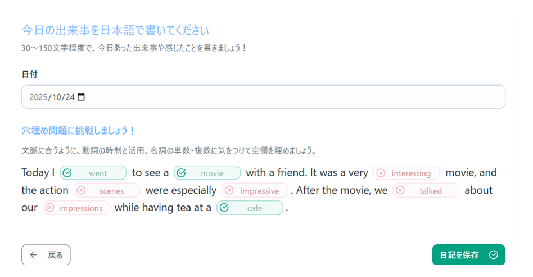
Task: Click the red X icon beside 'scenes'
Action: pos(81,190)
